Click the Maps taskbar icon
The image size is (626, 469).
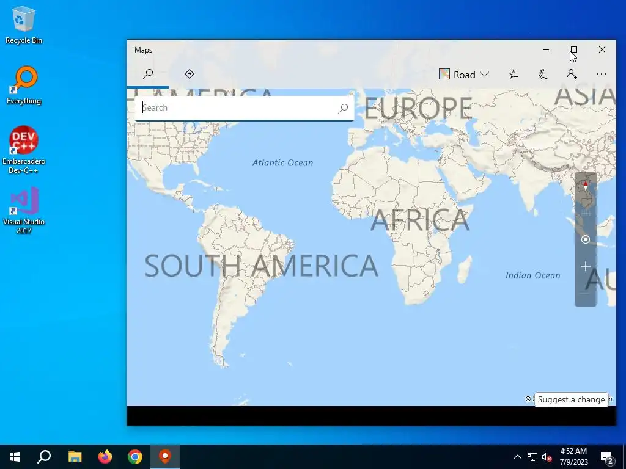(165, 457)
